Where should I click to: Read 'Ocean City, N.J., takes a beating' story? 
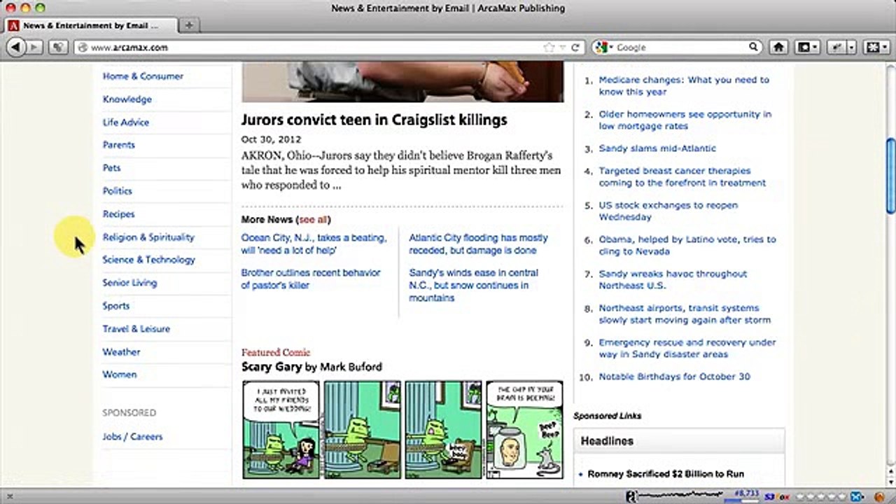314,244
